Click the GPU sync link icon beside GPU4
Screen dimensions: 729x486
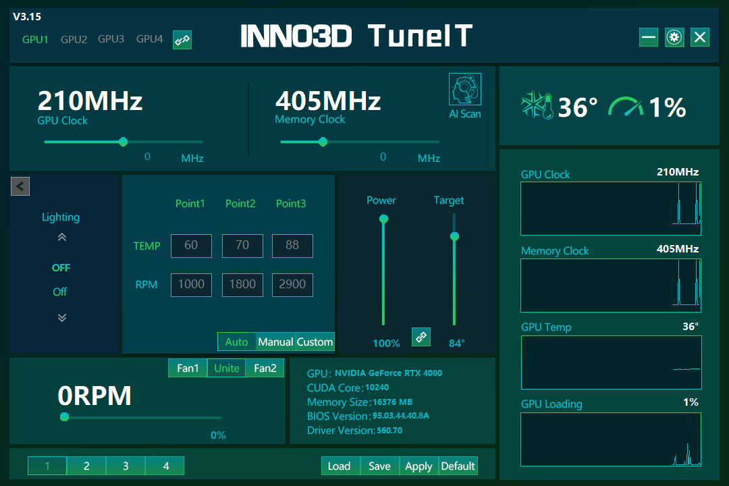182,39
